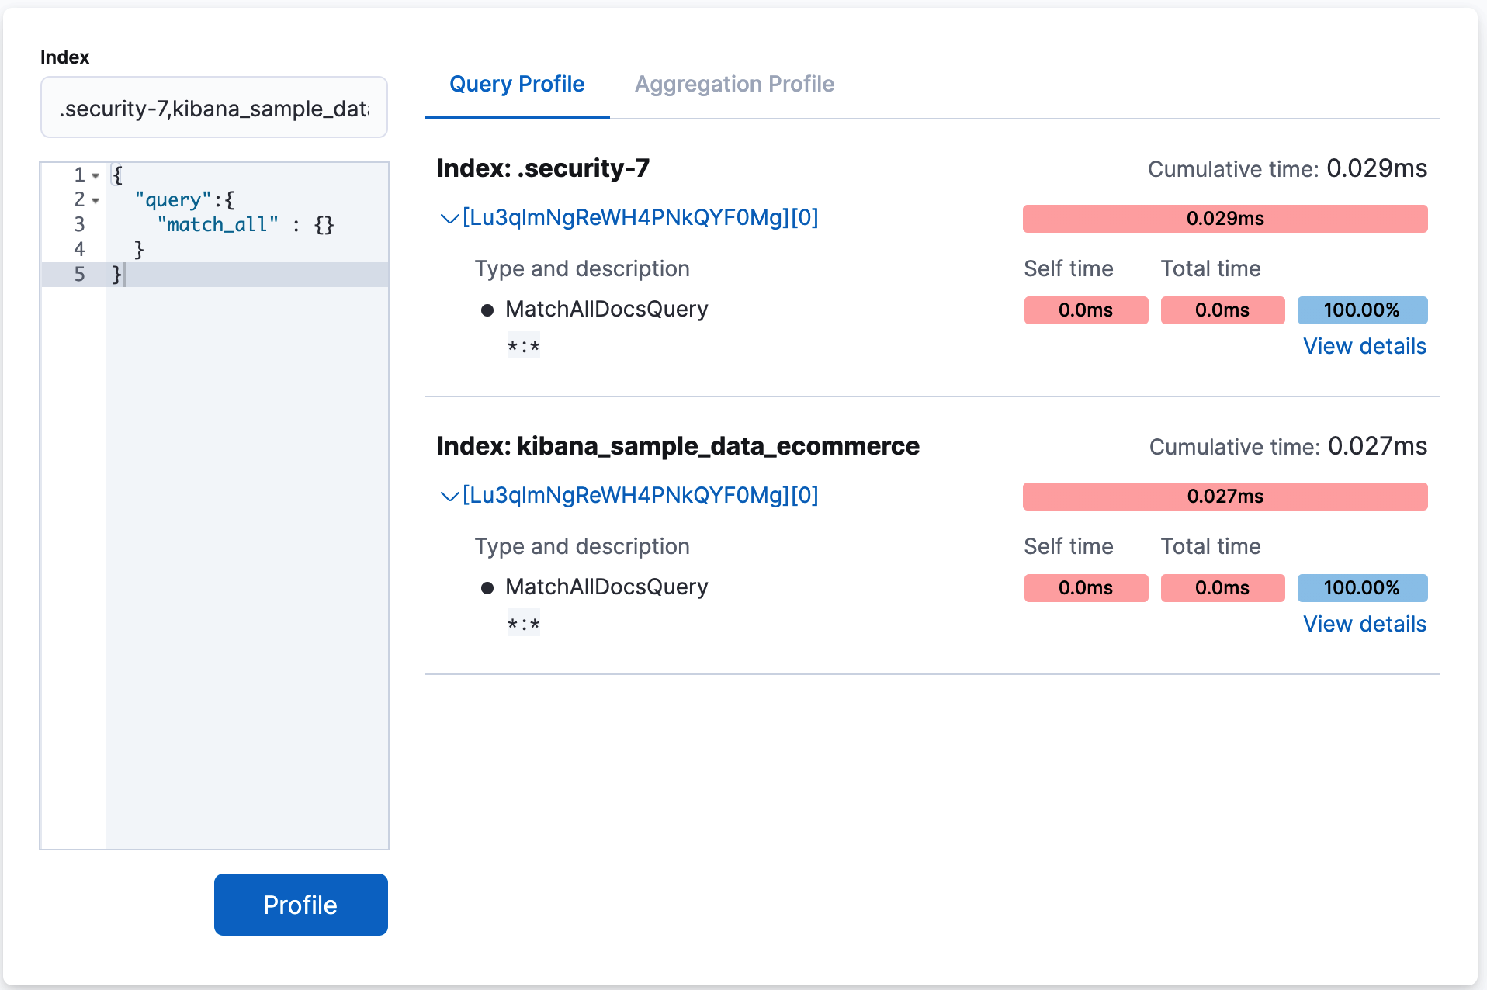Click the shard ID link for .security-7
Image resolution: width=1487 pixels, height=990 pixels.
(x=641, y=218)
